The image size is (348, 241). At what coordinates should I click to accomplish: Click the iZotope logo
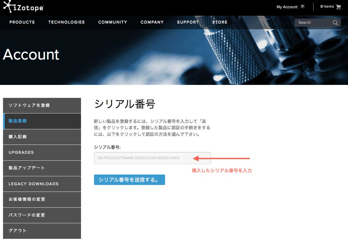click(x=23, y=7)
